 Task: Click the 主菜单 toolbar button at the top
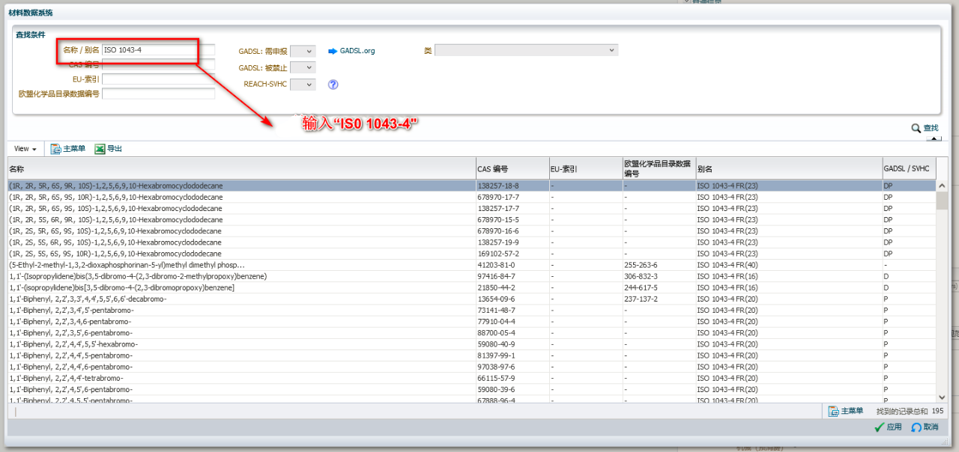pos(67,149)
